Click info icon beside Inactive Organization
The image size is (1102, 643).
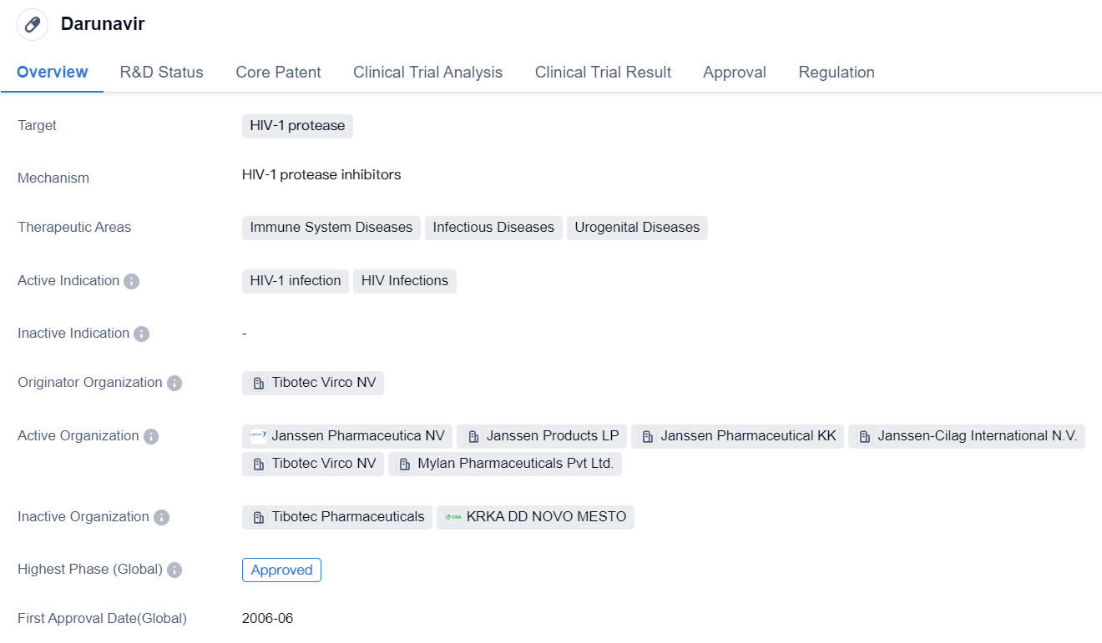tap(161, 517)
